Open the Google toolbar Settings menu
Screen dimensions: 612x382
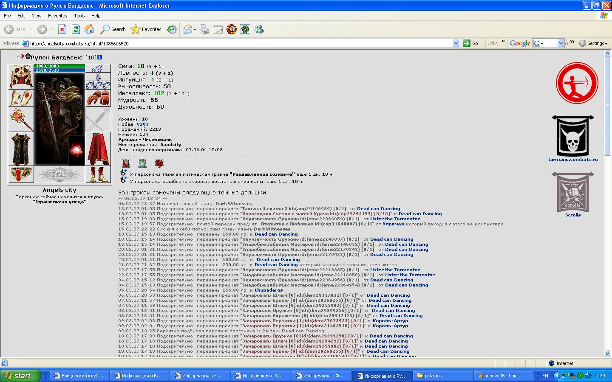(x=593, y=43)
